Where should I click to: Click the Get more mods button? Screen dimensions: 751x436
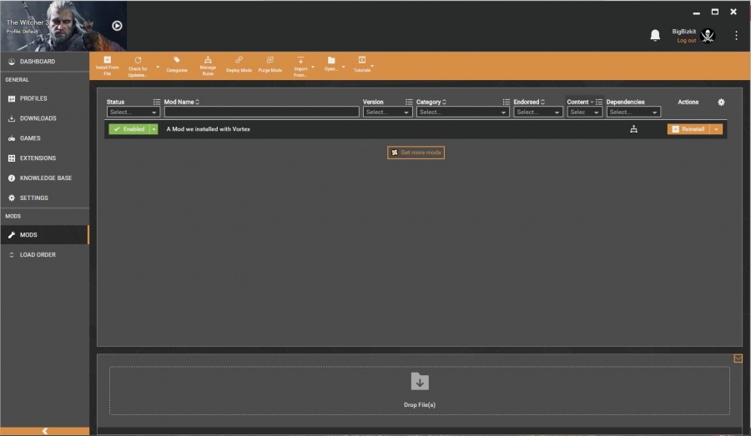(x=416, y=153)
